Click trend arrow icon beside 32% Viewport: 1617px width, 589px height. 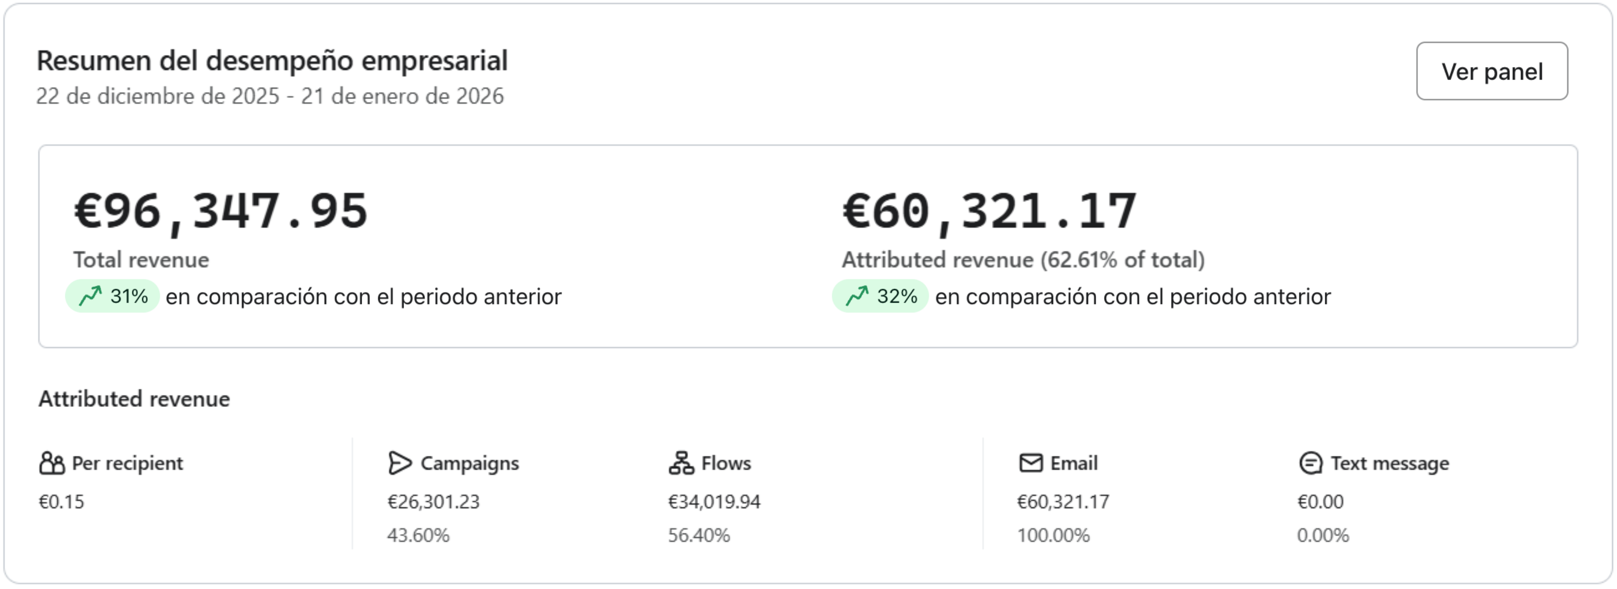[x=857, y=296]
